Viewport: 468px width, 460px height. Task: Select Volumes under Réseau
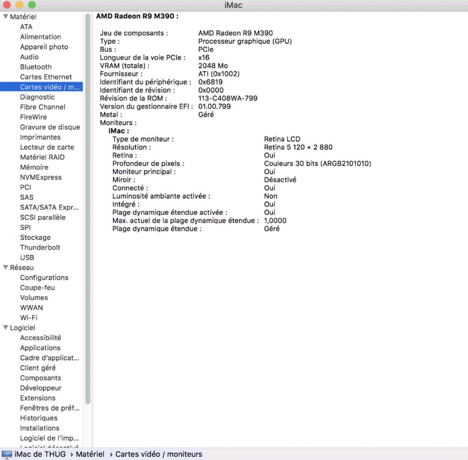click(x=34, y=298)
